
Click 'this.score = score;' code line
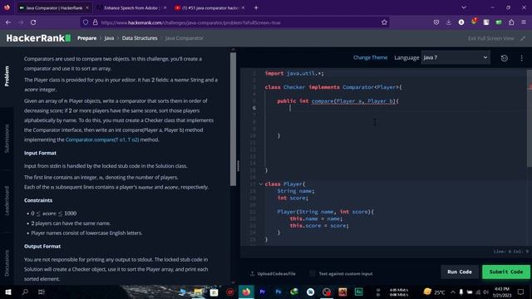[x=319, y=225]
